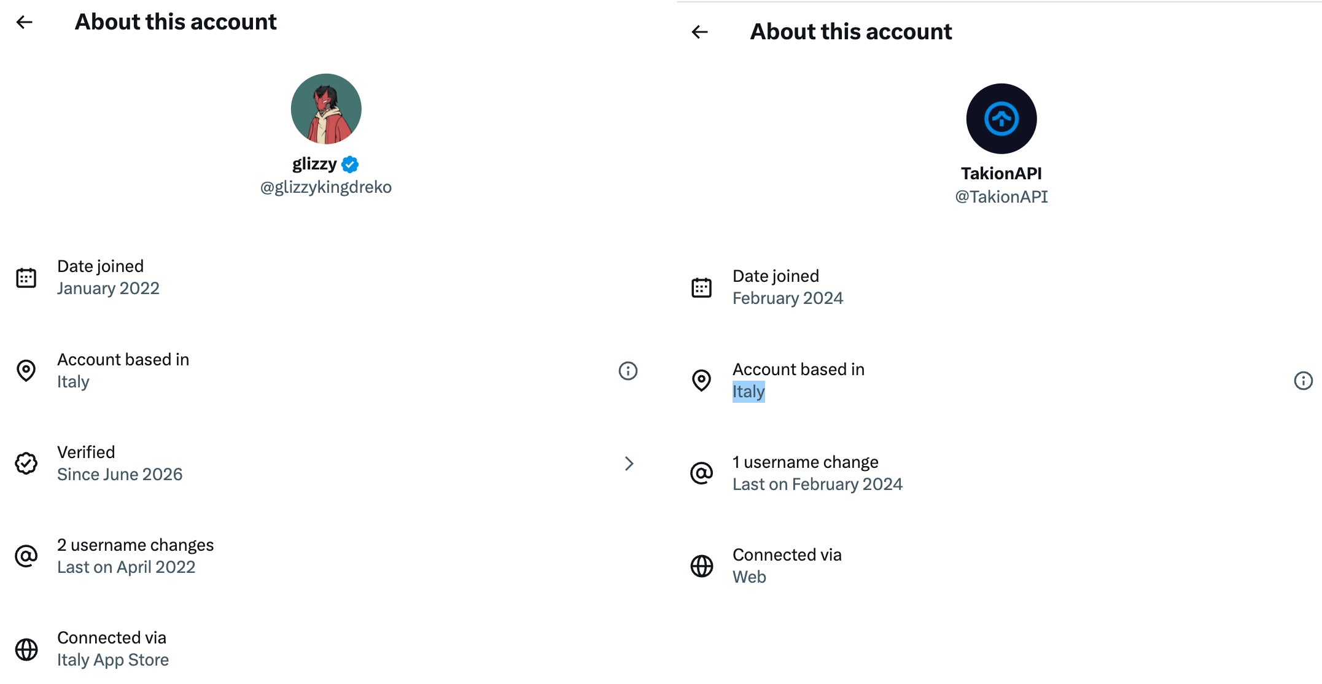Open glizzy's profile avatar
1322x684 pixels.
tap(326, 109)
